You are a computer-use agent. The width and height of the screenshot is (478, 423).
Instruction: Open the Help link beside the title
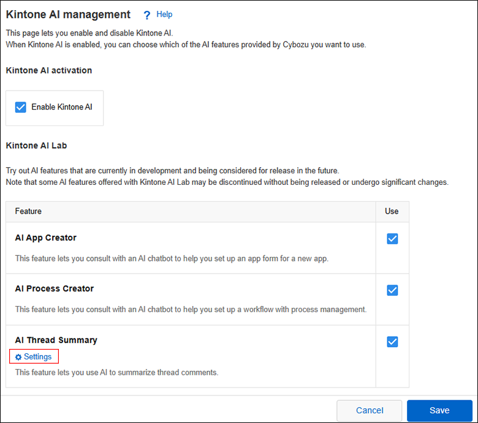click(164, 14)
